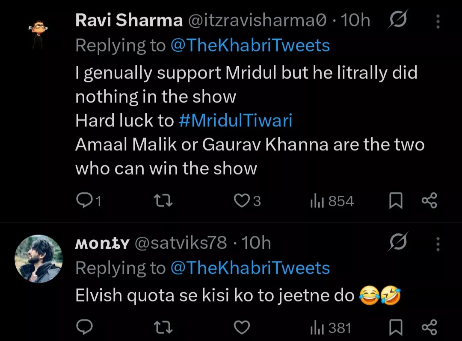Open the #MridulTiwari hashtag

235,121
